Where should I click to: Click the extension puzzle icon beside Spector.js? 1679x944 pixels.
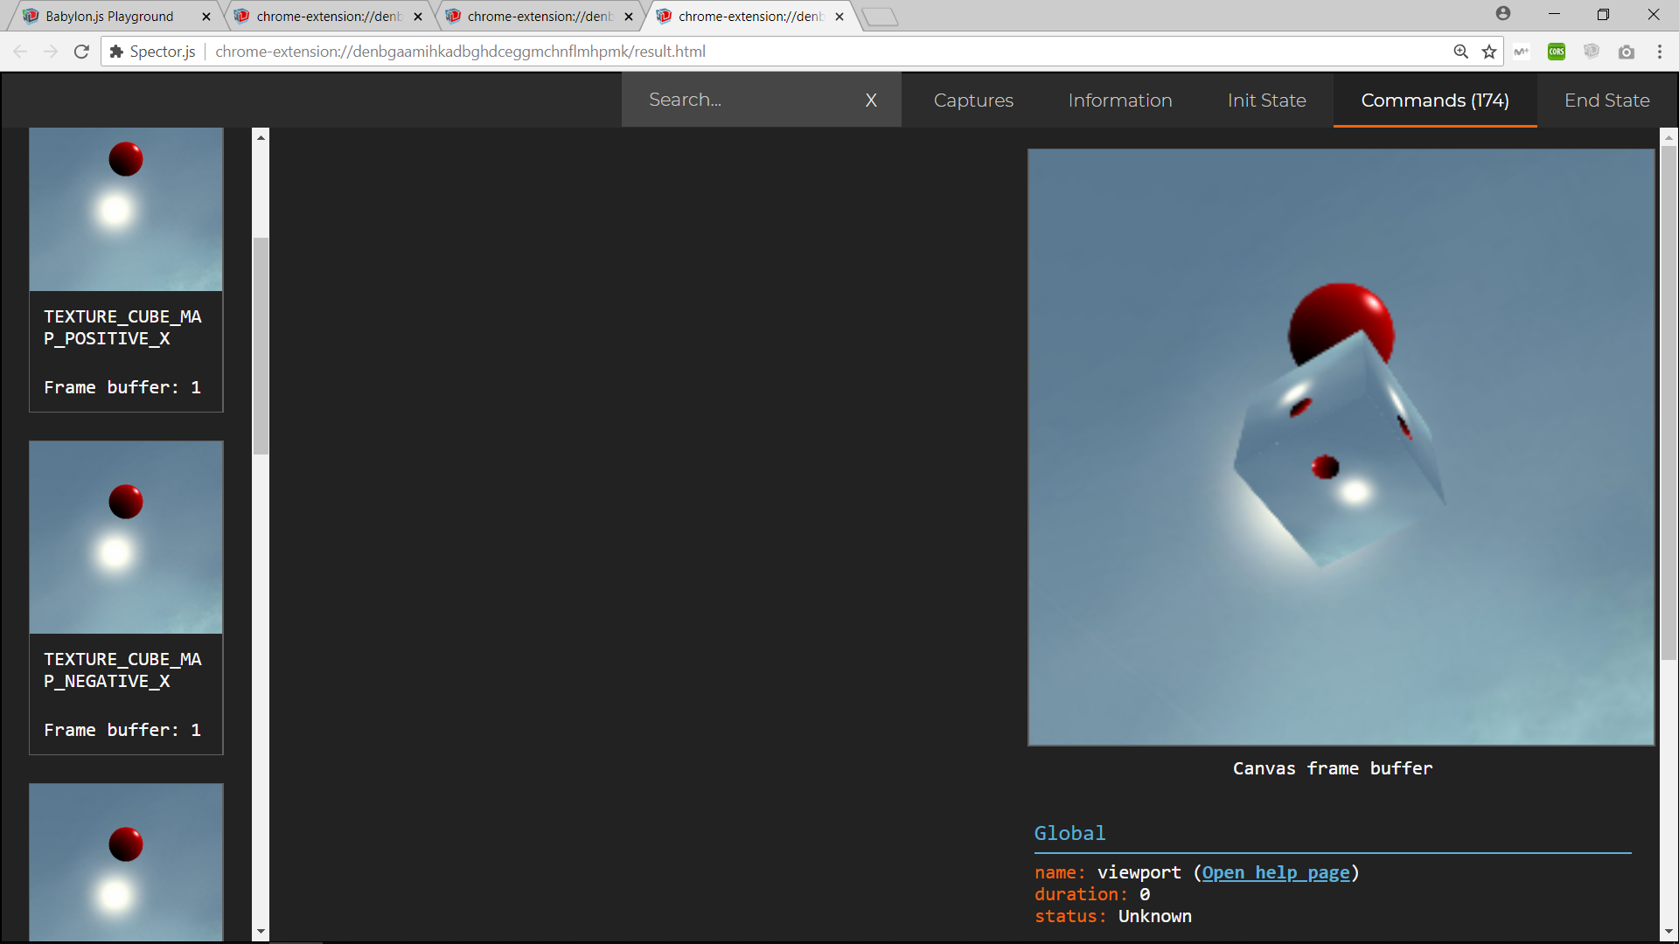point(116,52)
